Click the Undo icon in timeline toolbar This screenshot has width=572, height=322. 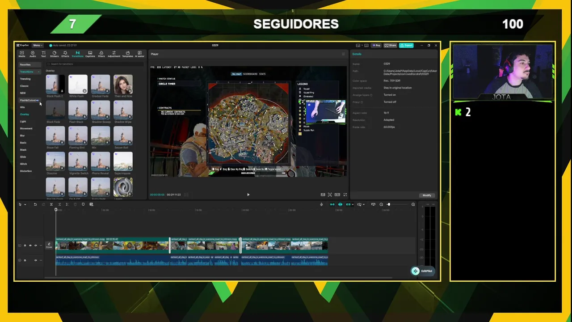pyautogui.click(x=35, y=204)
